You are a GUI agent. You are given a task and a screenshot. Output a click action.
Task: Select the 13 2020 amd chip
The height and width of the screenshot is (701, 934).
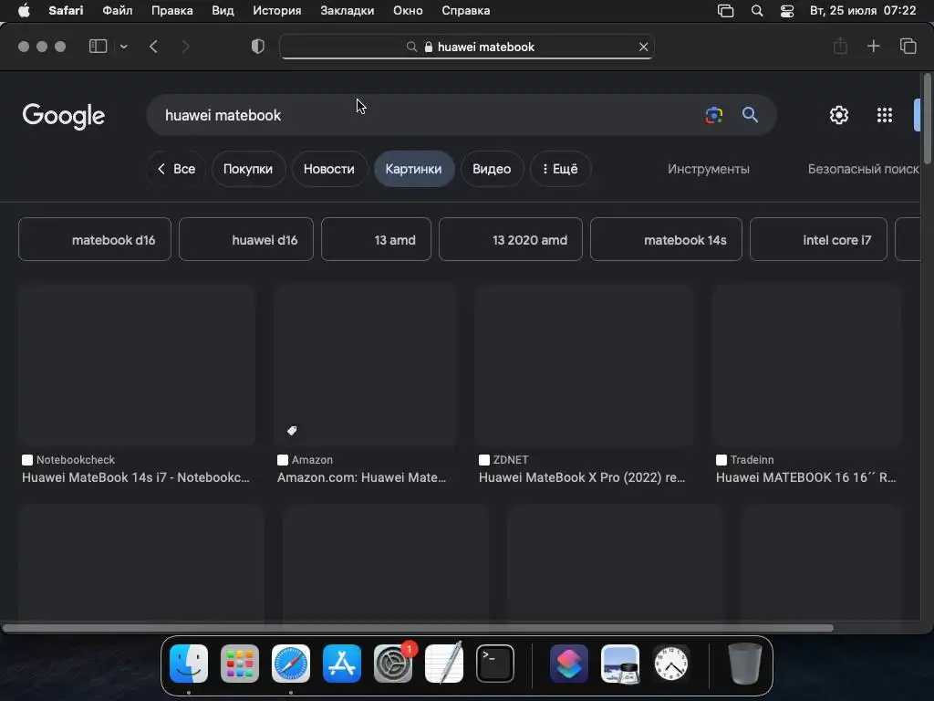[511, 240]
